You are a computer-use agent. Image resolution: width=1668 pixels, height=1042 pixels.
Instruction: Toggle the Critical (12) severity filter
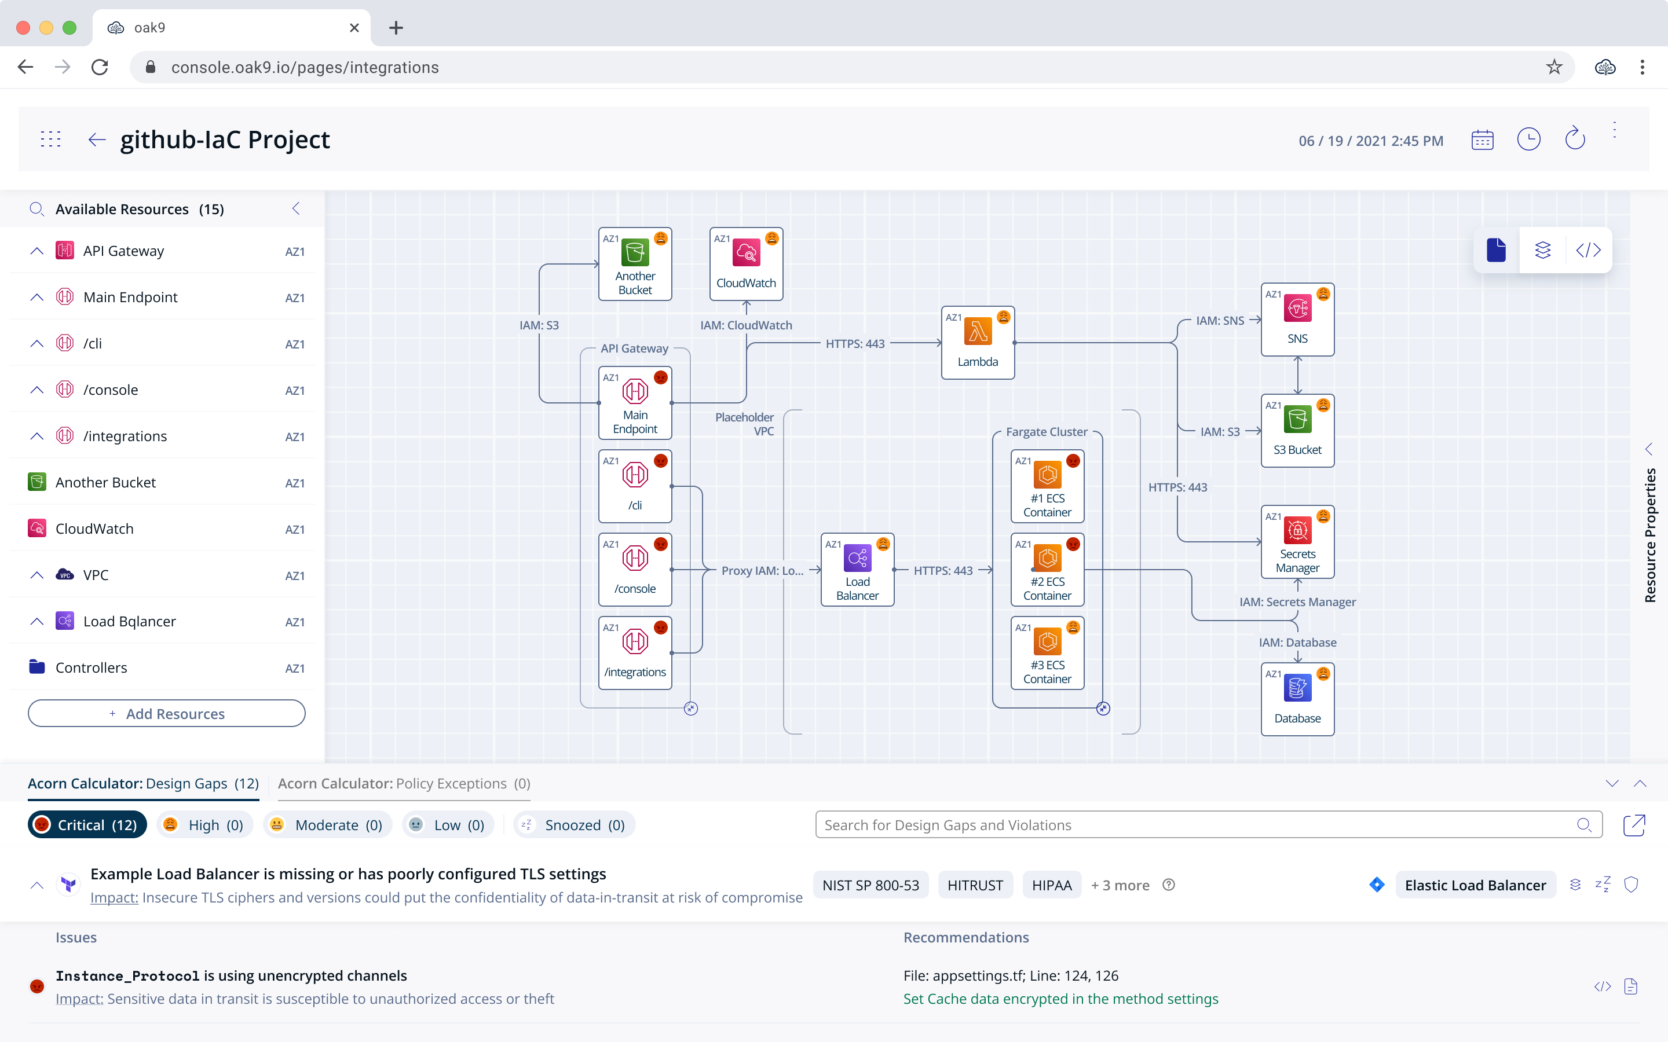(87, 825)
